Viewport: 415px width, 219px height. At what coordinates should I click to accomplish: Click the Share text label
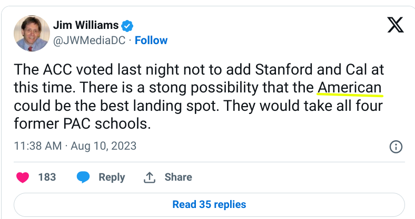[178, 177]
